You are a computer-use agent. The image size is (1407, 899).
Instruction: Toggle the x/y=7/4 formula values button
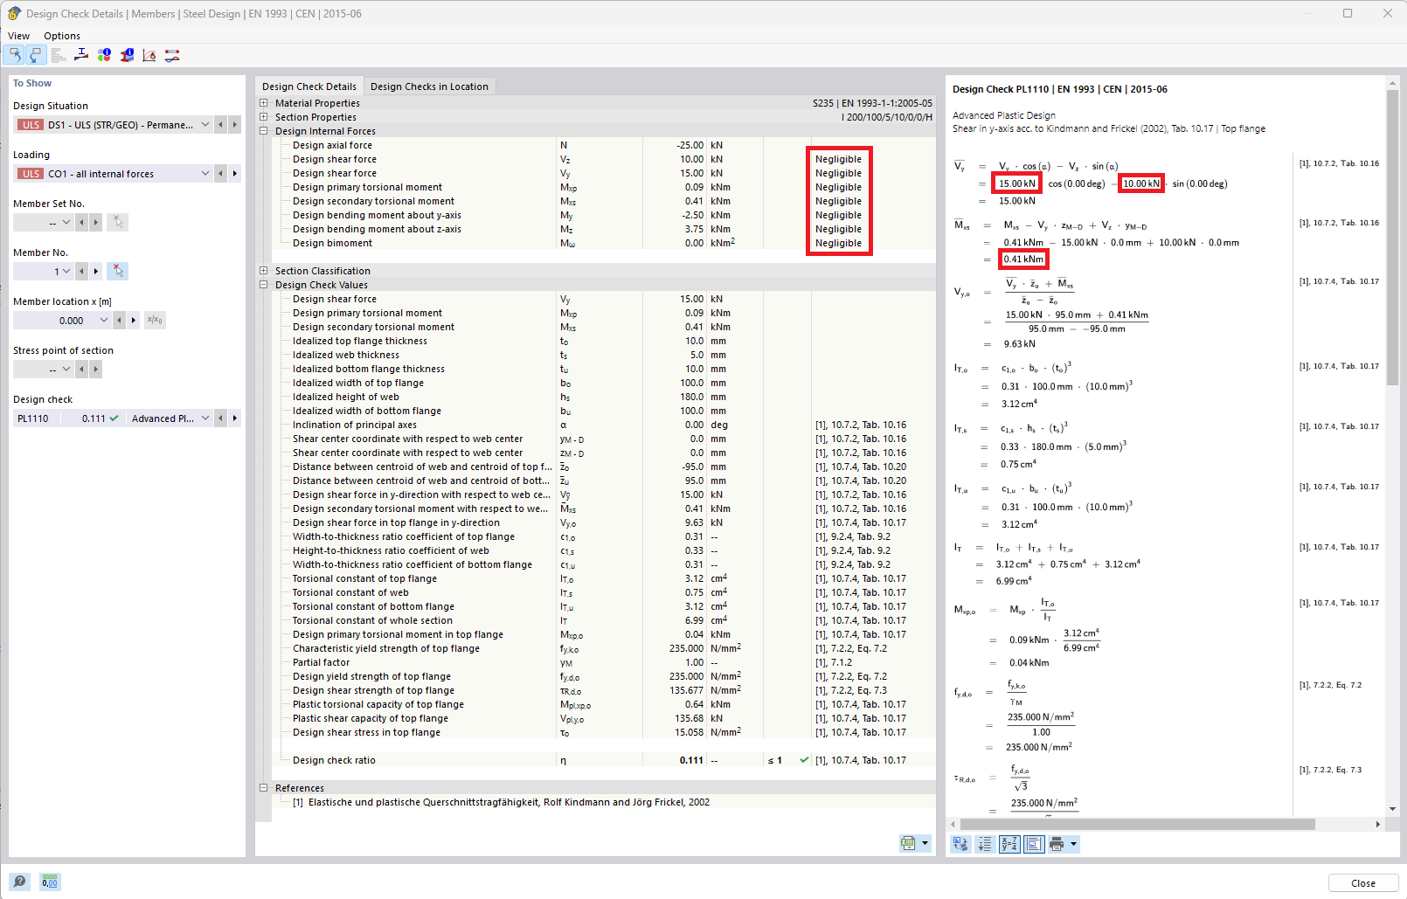click(x=1009, y=844)
